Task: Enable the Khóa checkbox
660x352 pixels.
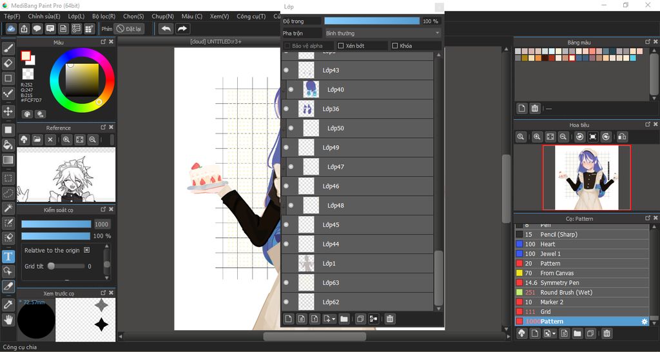Action: pyautogui.click(x=395, y=46)
